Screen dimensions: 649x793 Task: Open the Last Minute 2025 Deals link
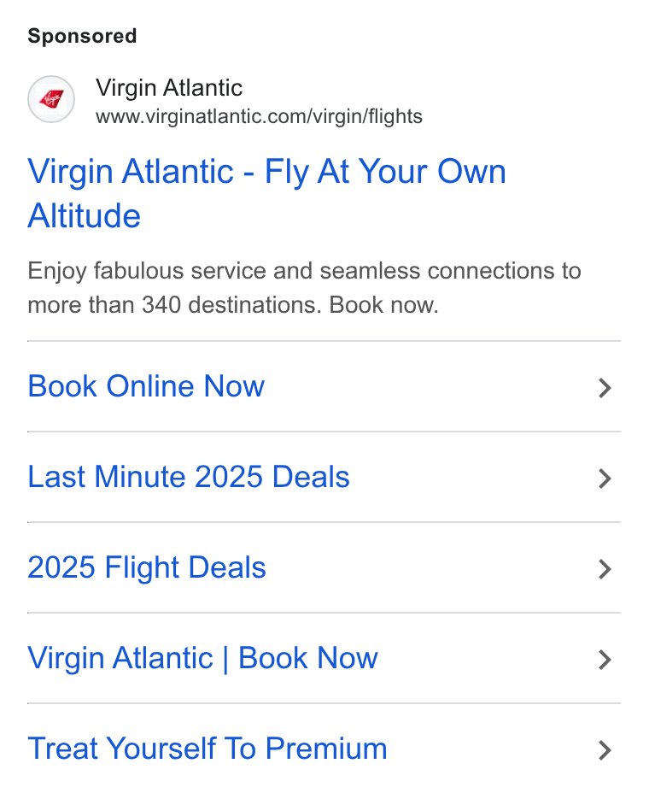coord(189,477)
